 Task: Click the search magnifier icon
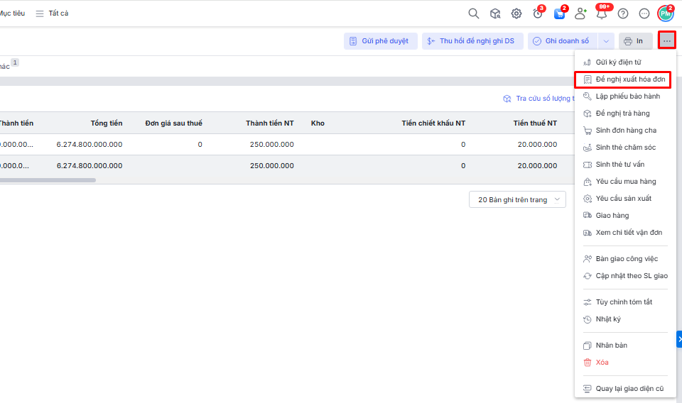click(474, 13)
